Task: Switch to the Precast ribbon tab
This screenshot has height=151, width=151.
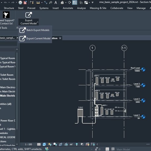Action: tap(31, 8)
